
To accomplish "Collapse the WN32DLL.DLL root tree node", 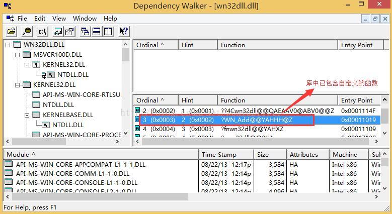I will 8,45.
